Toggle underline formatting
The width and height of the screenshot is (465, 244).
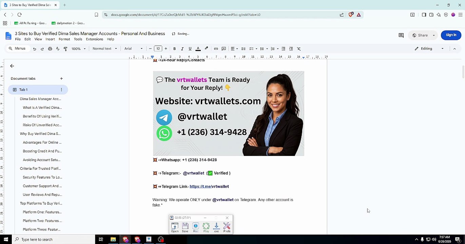pyautogui.click(x=190, y=49)
